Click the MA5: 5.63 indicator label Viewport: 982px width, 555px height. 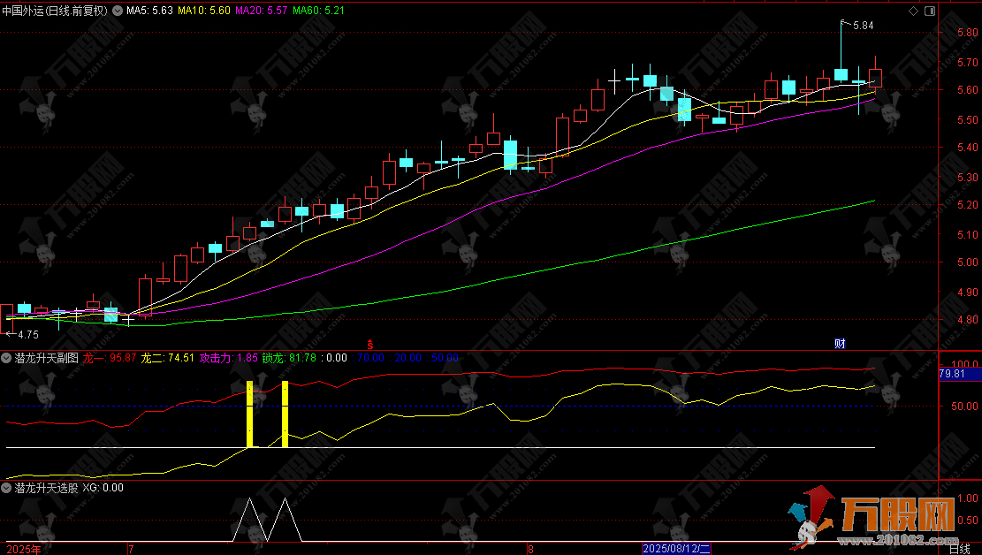coord(149,11)
